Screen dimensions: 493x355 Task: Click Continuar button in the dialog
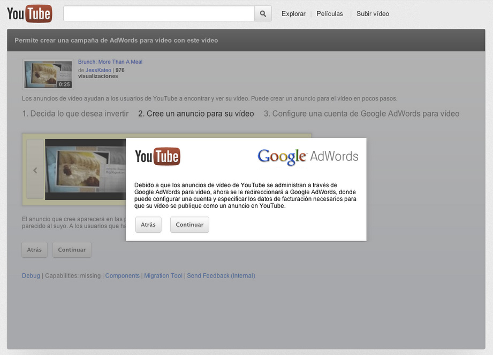coord(189,225)
